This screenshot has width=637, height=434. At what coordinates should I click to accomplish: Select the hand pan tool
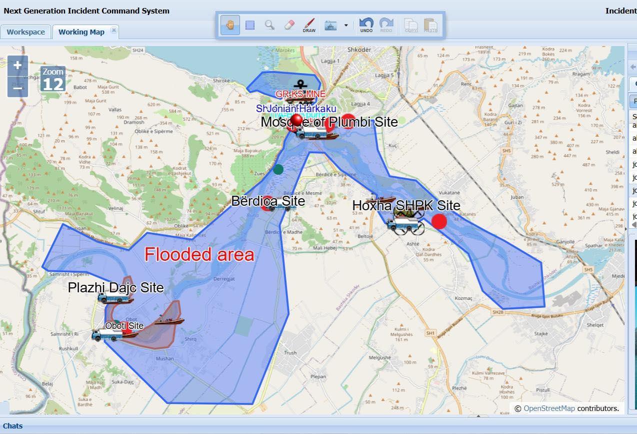click(230, 25)
